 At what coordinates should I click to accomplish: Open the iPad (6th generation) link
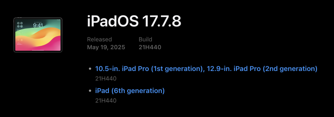tap(130, 91)
